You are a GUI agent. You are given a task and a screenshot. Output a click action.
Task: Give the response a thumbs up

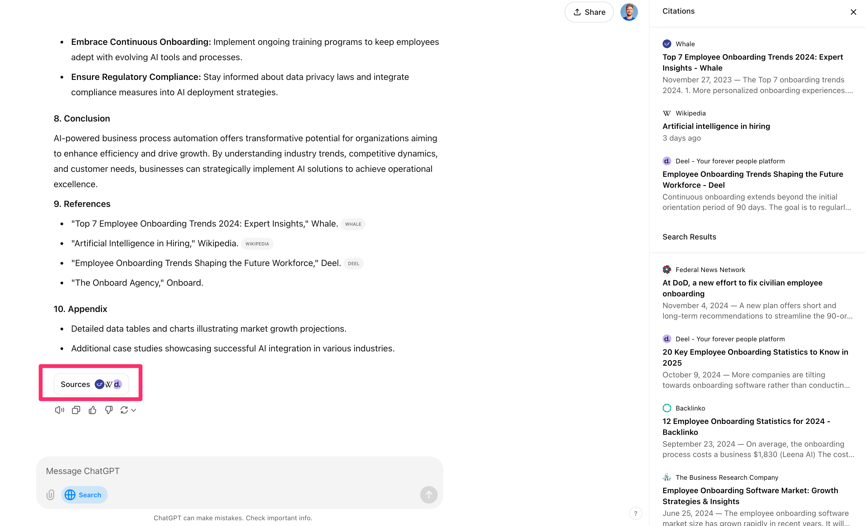click(92, 410)
